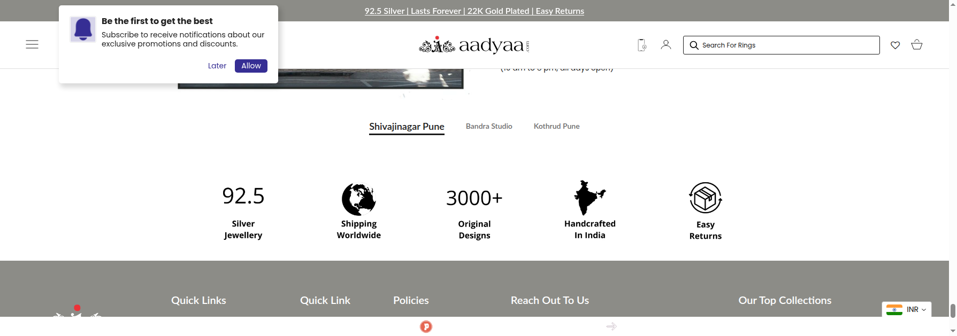957x336 pixels.
Task: Click the store locator phone icon
Action: (x=642, y=45)
